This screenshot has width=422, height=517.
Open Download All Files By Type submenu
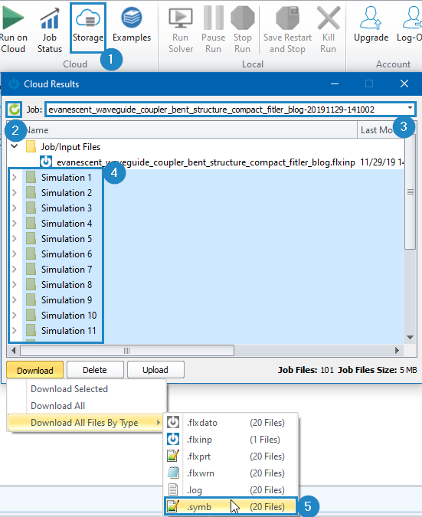pos(85,422)
